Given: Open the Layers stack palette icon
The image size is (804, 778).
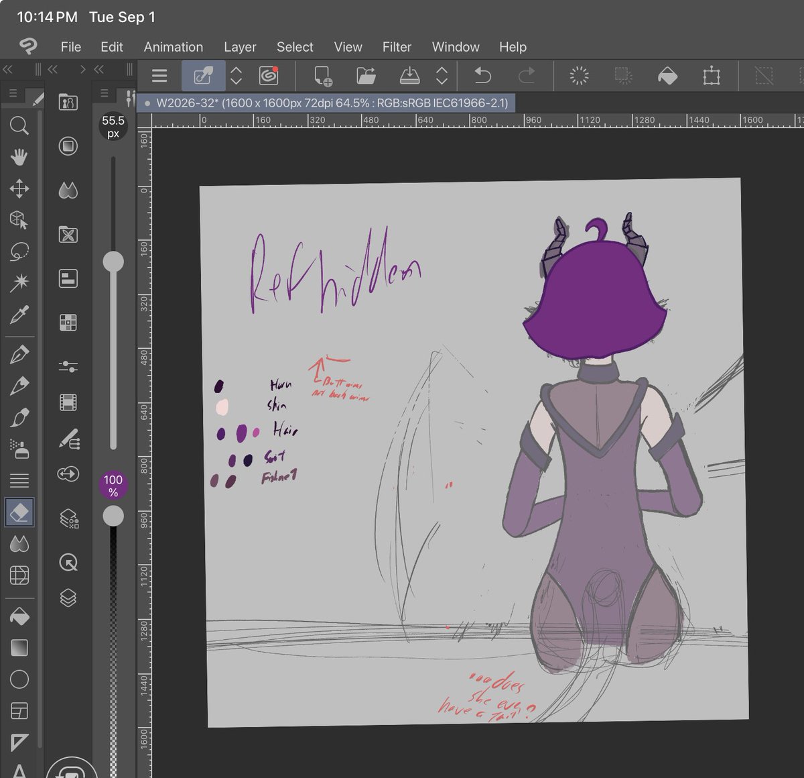Looking at the screenshot, I should [x=68, y=598].
